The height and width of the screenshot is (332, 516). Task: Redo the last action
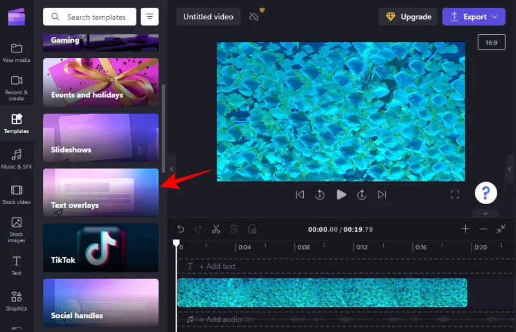click(x=199, y=229)
